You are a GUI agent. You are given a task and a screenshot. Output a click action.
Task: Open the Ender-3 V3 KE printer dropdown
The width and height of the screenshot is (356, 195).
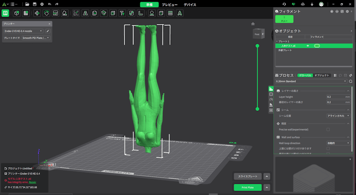pyautogui.click(x=23, y=31)
